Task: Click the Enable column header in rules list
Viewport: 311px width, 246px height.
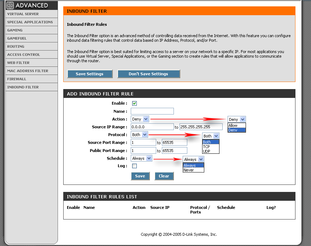Action: pos(74,207)
